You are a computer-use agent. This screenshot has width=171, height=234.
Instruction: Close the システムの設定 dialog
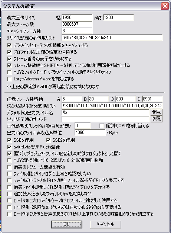point(165,6)
